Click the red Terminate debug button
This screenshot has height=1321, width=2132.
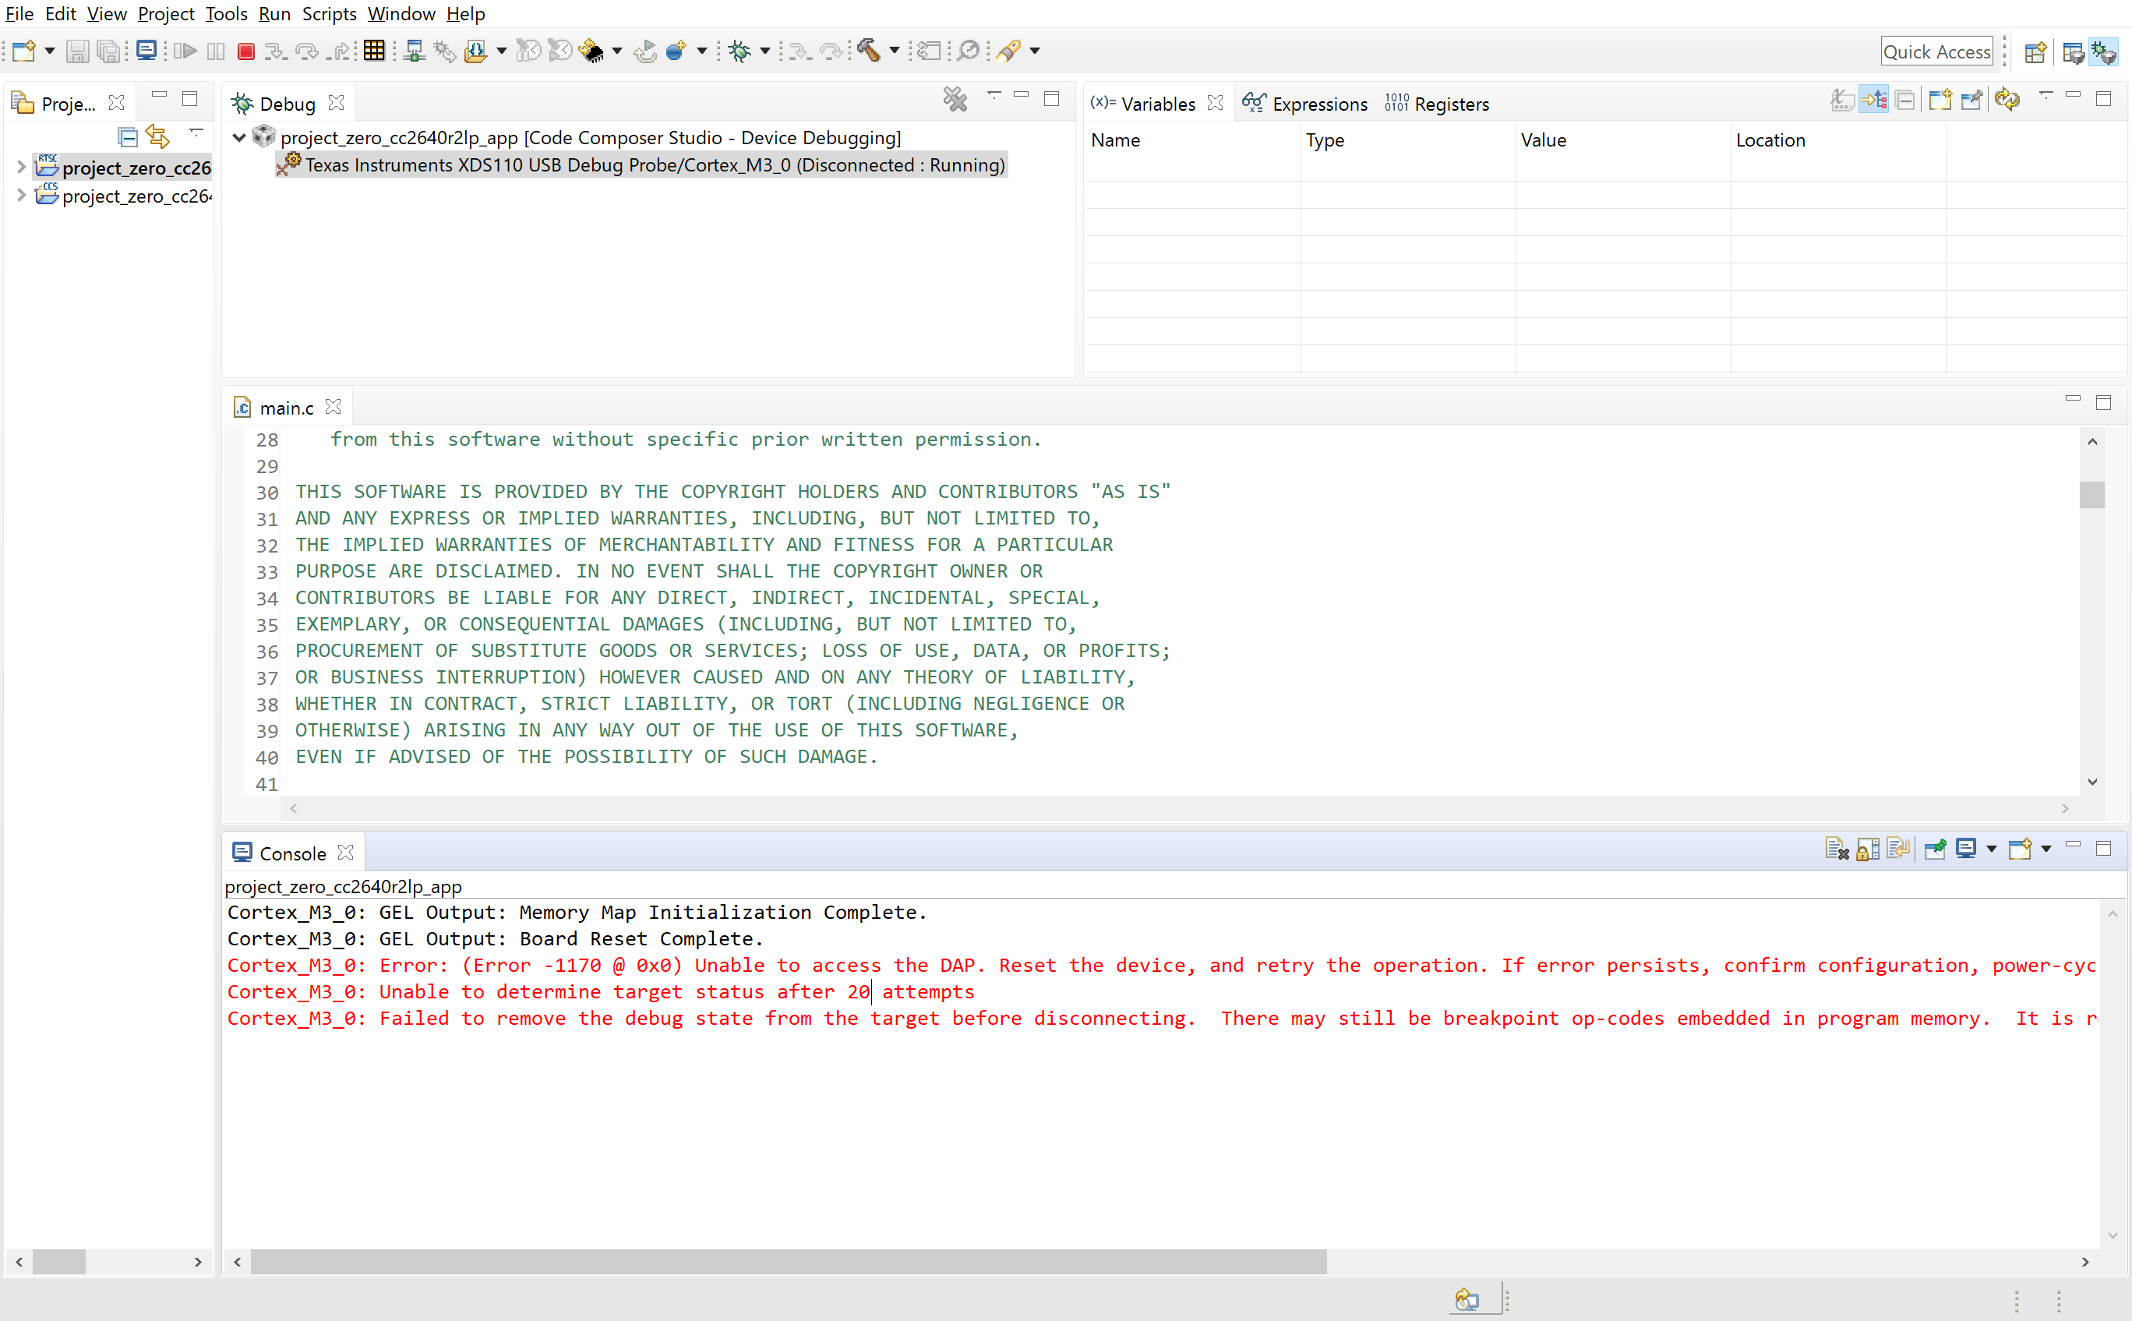[246, 51]
